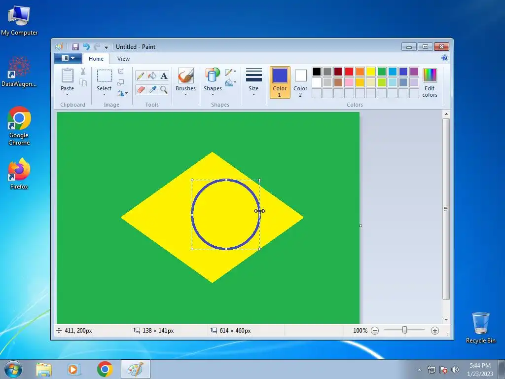Viewport: 505px width, 379px height.
Task: Click the Firefox desktop shortcut
Action: (19, 173)
